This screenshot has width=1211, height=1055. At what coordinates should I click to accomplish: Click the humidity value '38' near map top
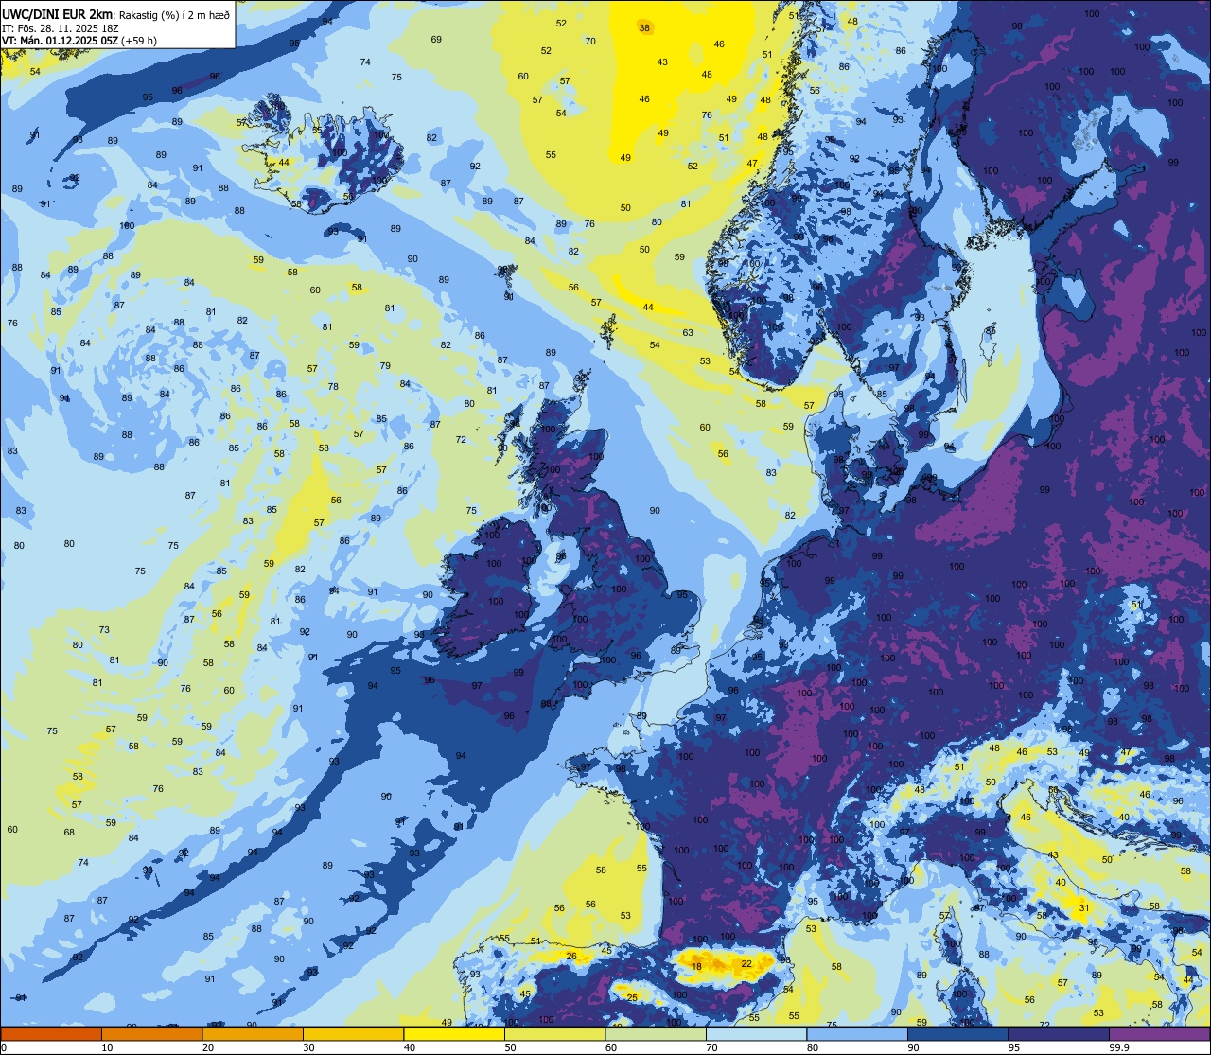[x=644, y=28]
